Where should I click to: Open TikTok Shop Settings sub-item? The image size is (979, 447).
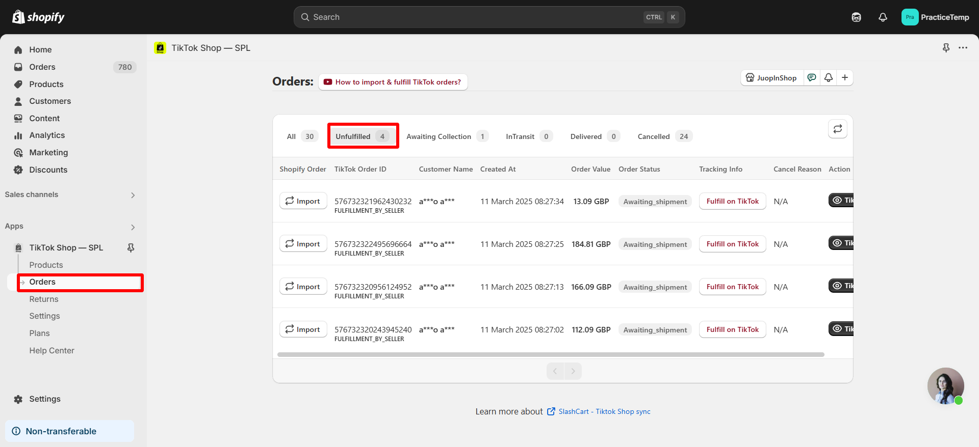tap(44, 316)
